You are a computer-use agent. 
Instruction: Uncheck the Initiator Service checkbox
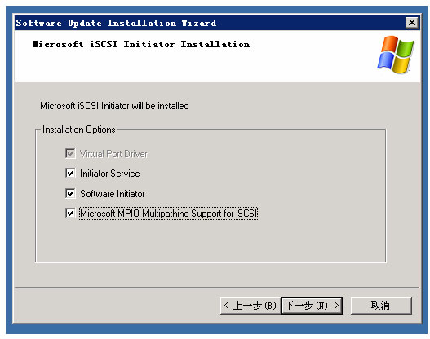tap(70, 173)
